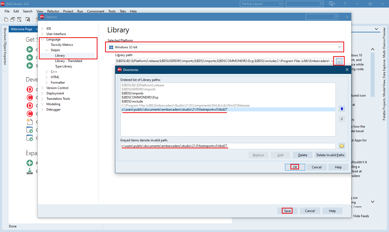This screenshot has height=232, width=389.
Task: Open library path editor with ellipsis button
Action: pyautogui.click(x=339, y=61)
